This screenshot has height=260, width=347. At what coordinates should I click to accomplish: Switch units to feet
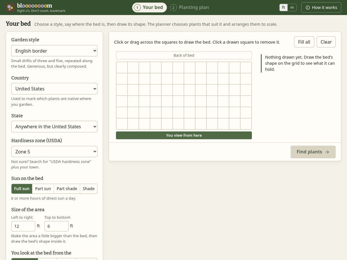283,8
